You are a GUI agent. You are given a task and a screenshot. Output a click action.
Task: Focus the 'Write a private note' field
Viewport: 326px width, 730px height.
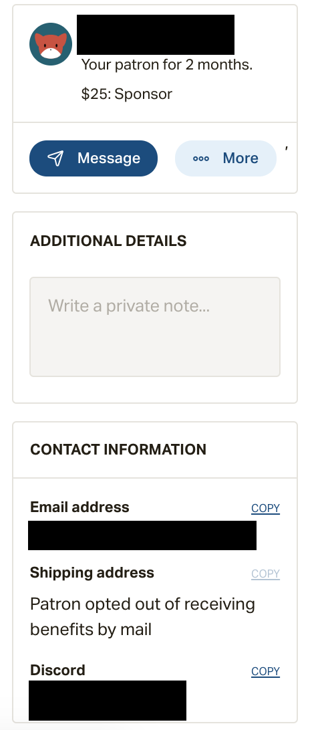(x=155, y=327)
